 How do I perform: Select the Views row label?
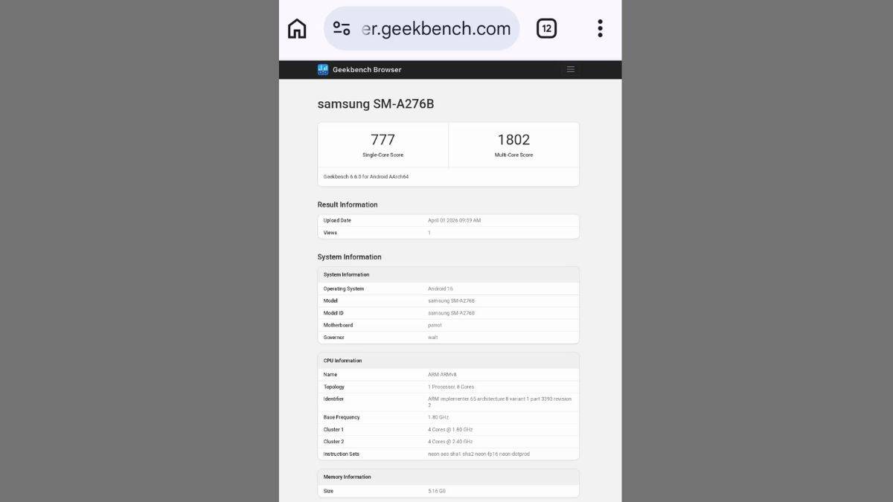[330, 233]
